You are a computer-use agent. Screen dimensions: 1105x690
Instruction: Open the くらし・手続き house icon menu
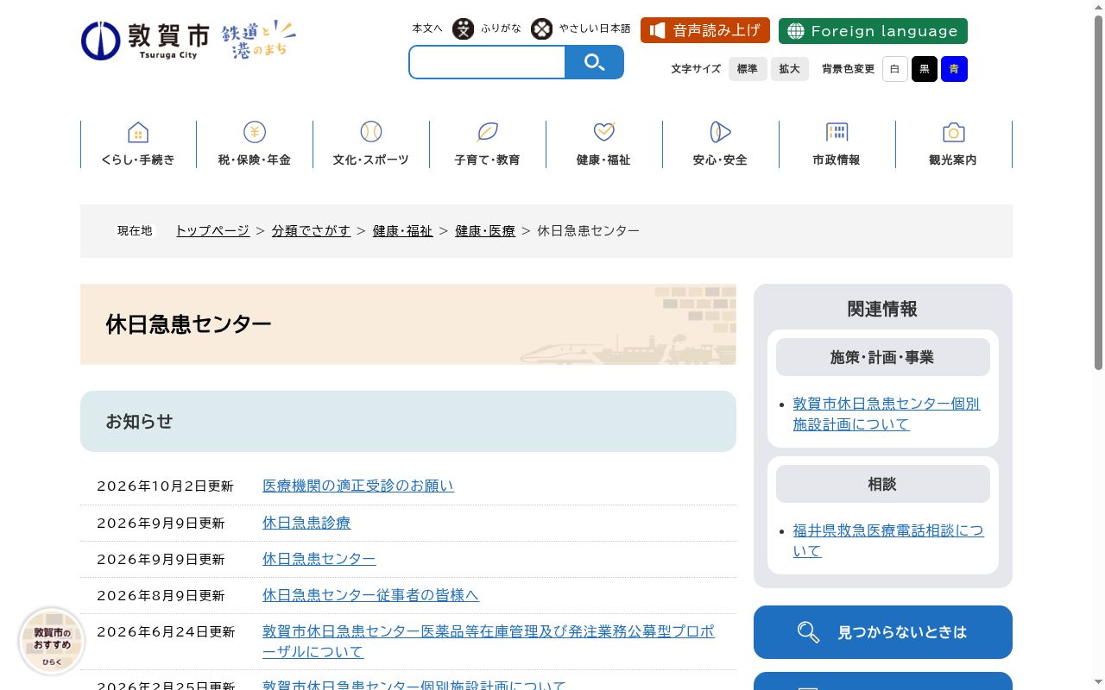click(138, 144)
